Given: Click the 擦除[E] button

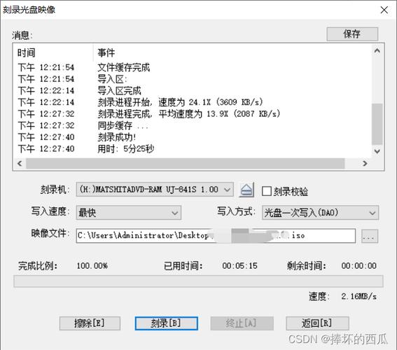Looking at the screenshot, I should (x=90, y=323).
